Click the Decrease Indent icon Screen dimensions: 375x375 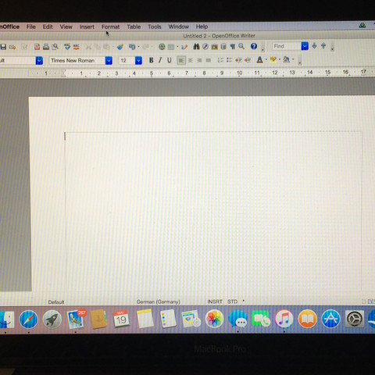[238, 60]
